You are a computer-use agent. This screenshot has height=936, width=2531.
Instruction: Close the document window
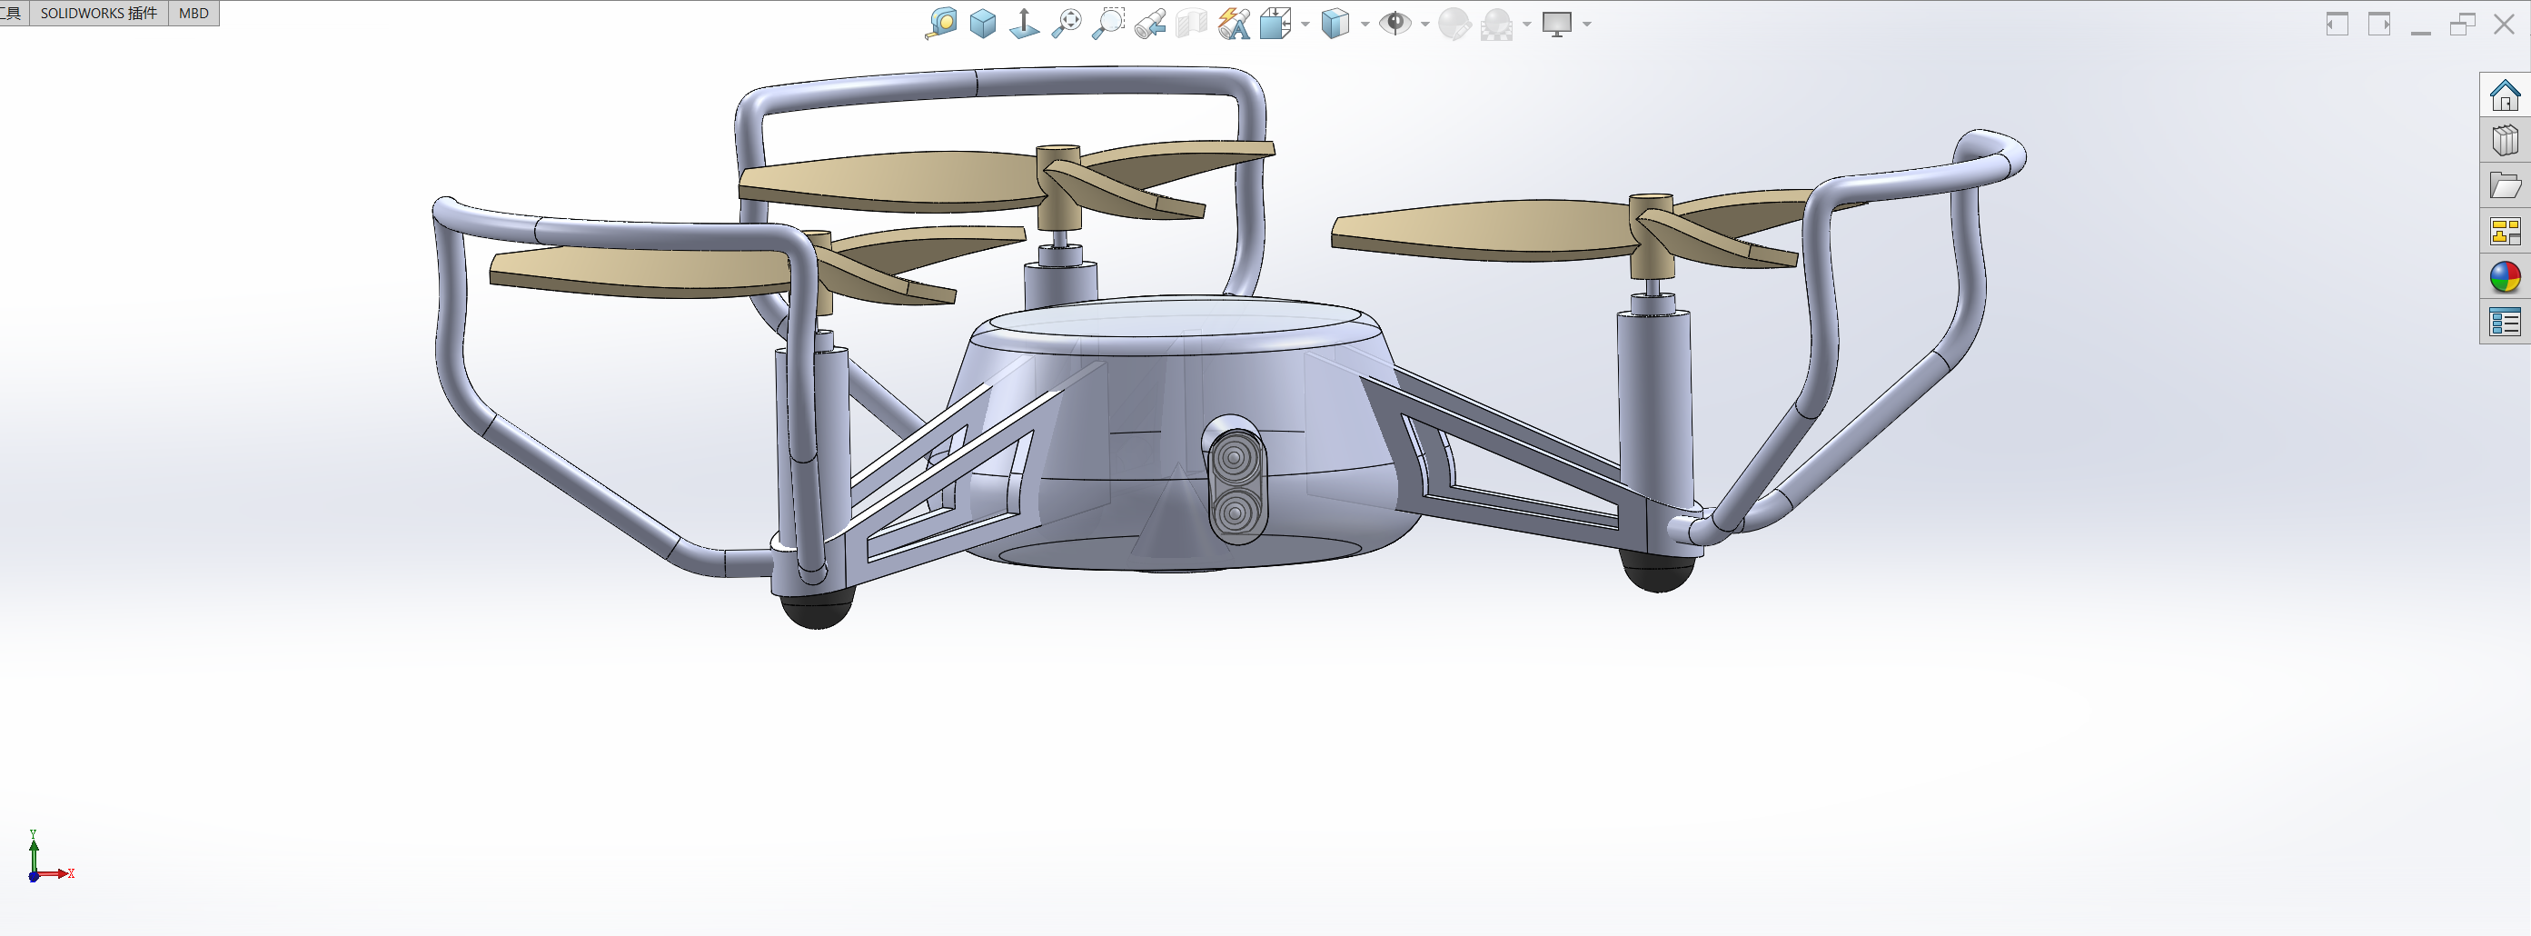pyautogui.click(x=2505, y=24)
